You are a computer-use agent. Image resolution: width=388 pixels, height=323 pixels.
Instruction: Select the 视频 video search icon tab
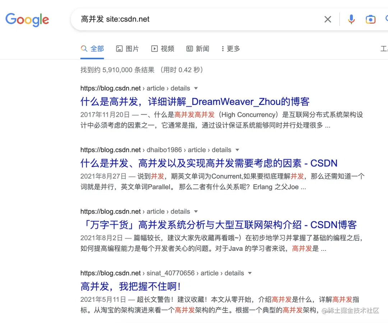pos(154,48)
